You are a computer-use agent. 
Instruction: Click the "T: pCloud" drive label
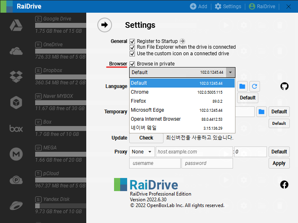click(x=47, y=173)
